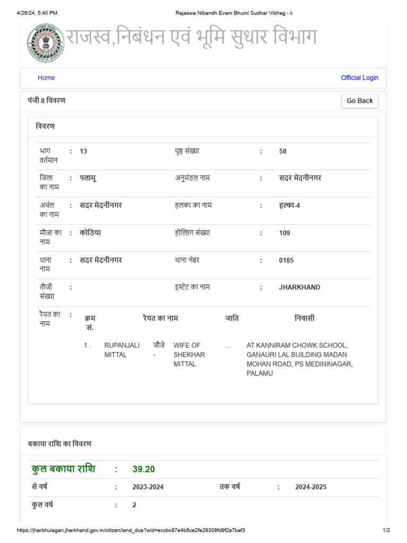Click the total due amount 39.20
Screen dimensions: 407x543
tap(144, 469)
